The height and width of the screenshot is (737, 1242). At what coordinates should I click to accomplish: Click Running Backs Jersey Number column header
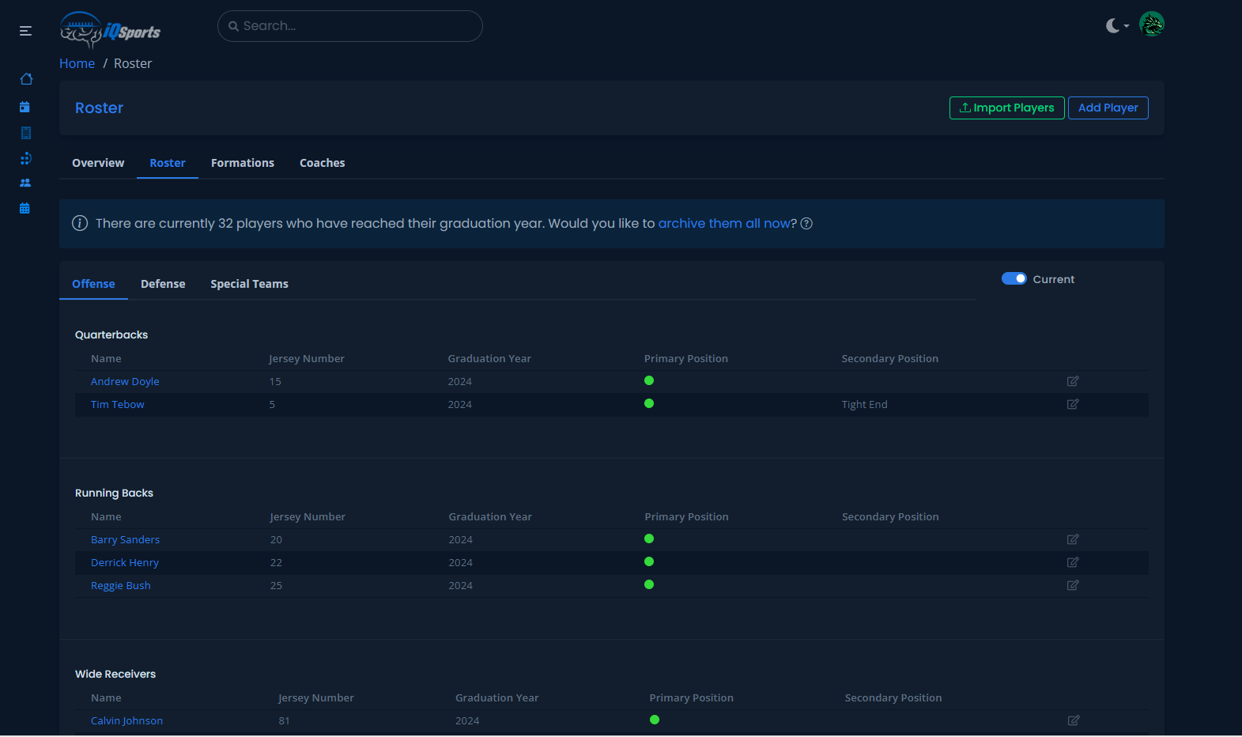pyautogui.click(x=308, y=516)
